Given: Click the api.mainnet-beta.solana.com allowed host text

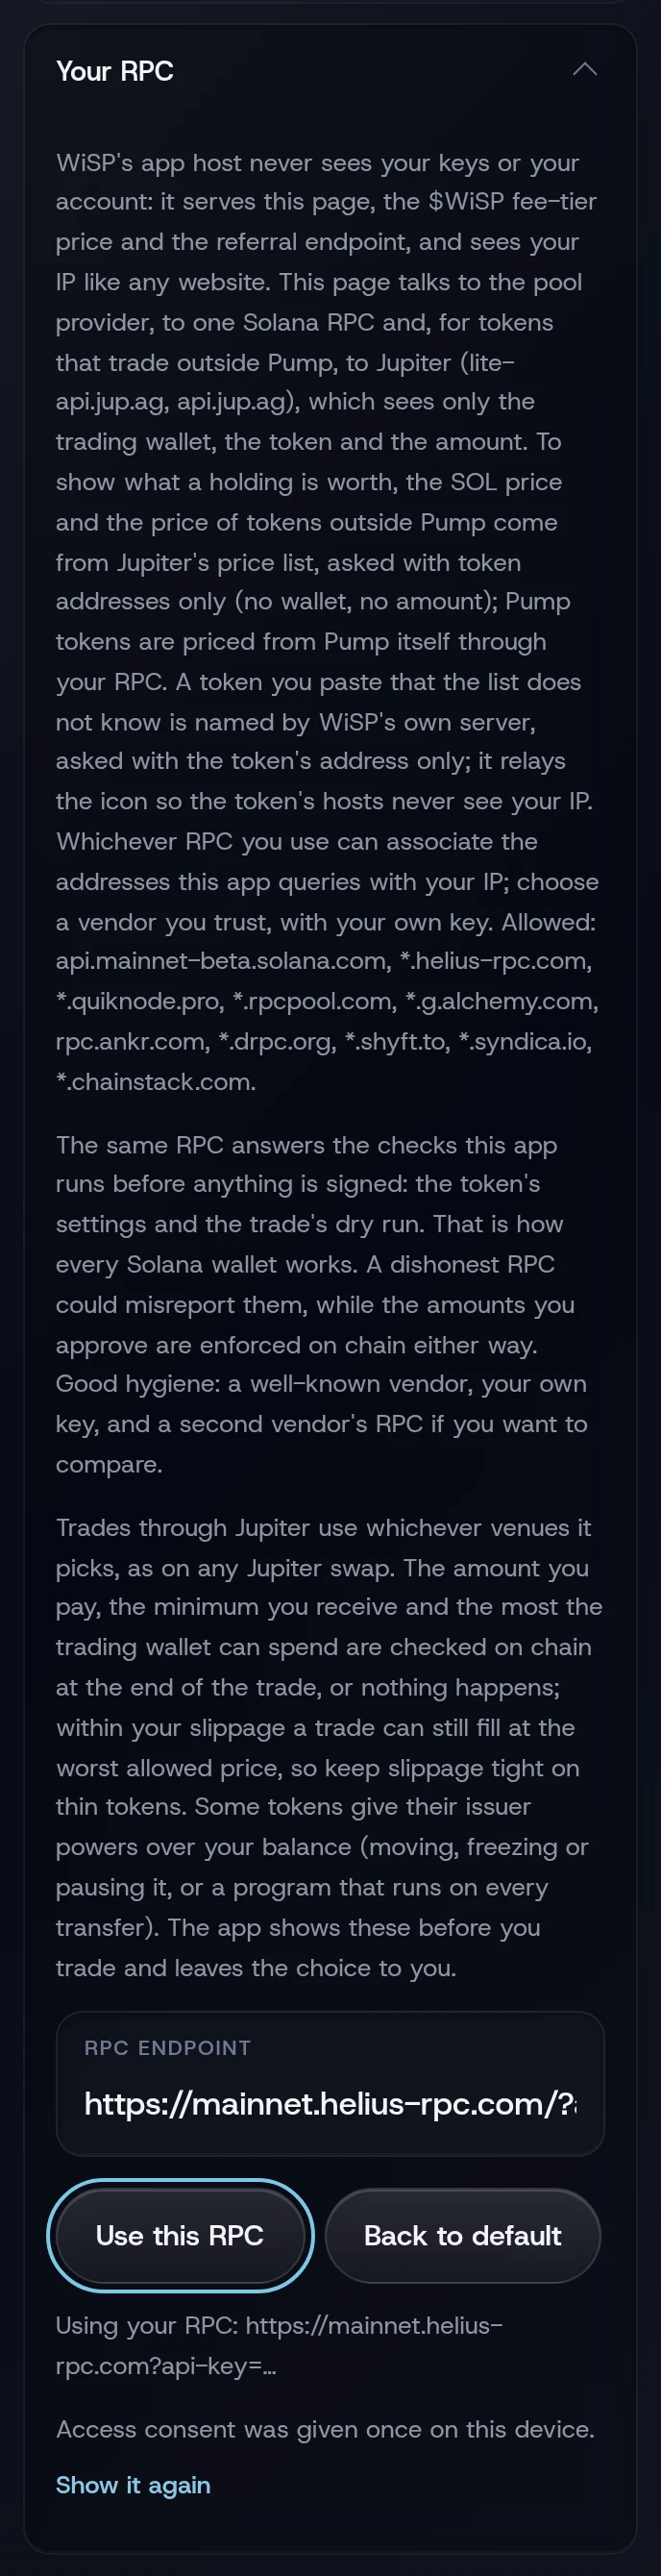Looking at the screenshot, I should [220, 961].
